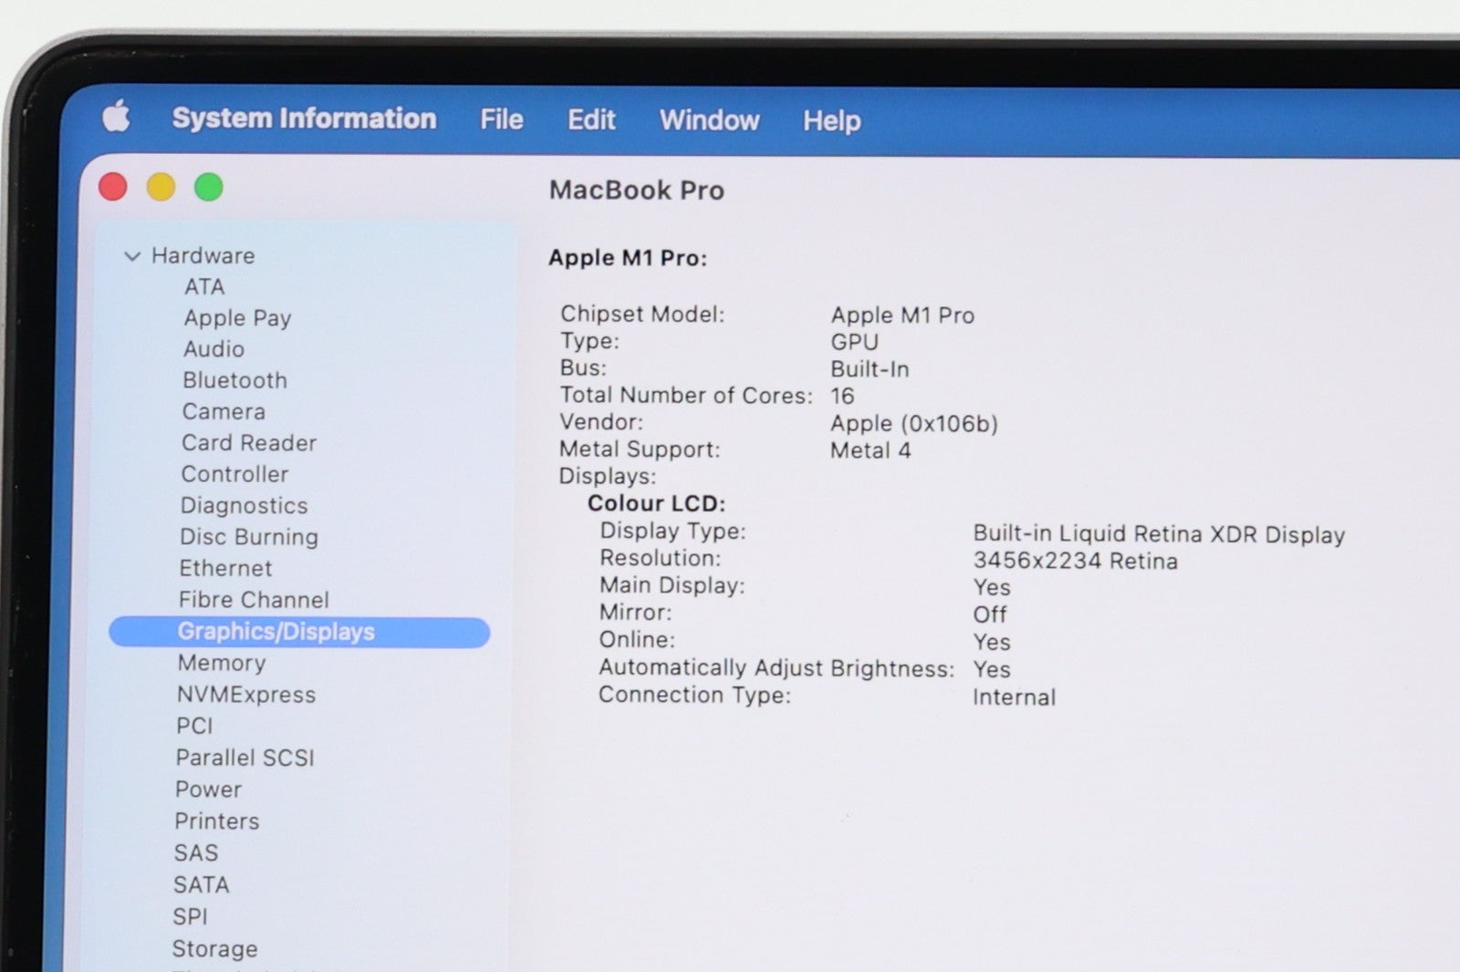
Task: Select Memory in the sidebar
Action: pos(222,663)
